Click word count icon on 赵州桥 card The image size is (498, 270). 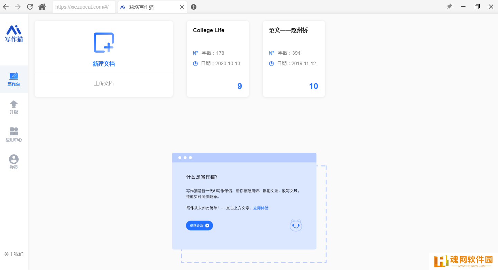coord(271,53)
